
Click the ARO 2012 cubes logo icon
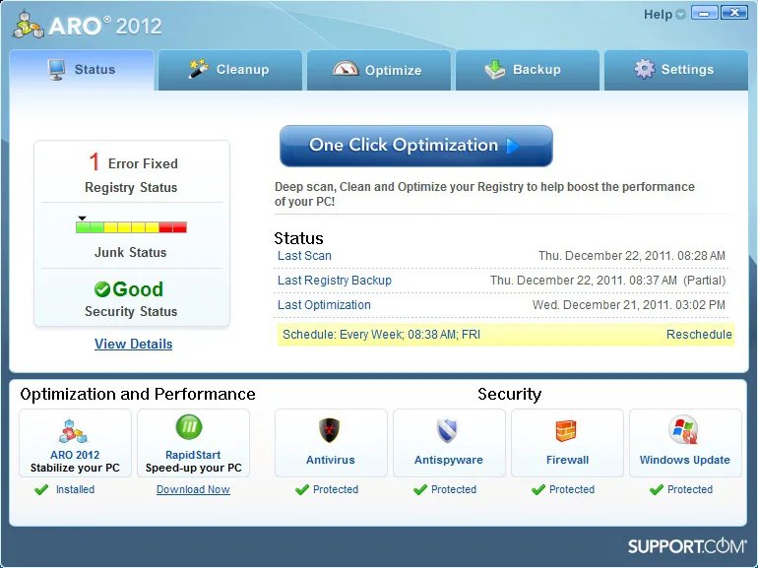(x=28, y=25)
